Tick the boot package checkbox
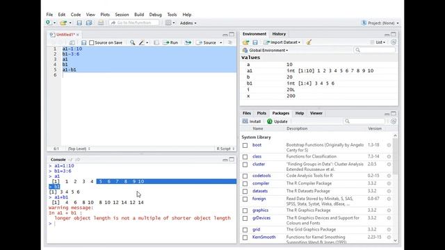Viewport: 445px width, 250px height. 245,145
